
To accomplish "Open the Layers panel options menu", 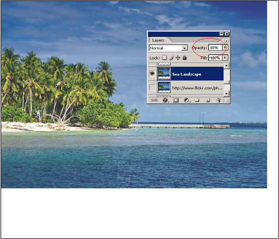I will pyautogui.click(x=226, y=41).
